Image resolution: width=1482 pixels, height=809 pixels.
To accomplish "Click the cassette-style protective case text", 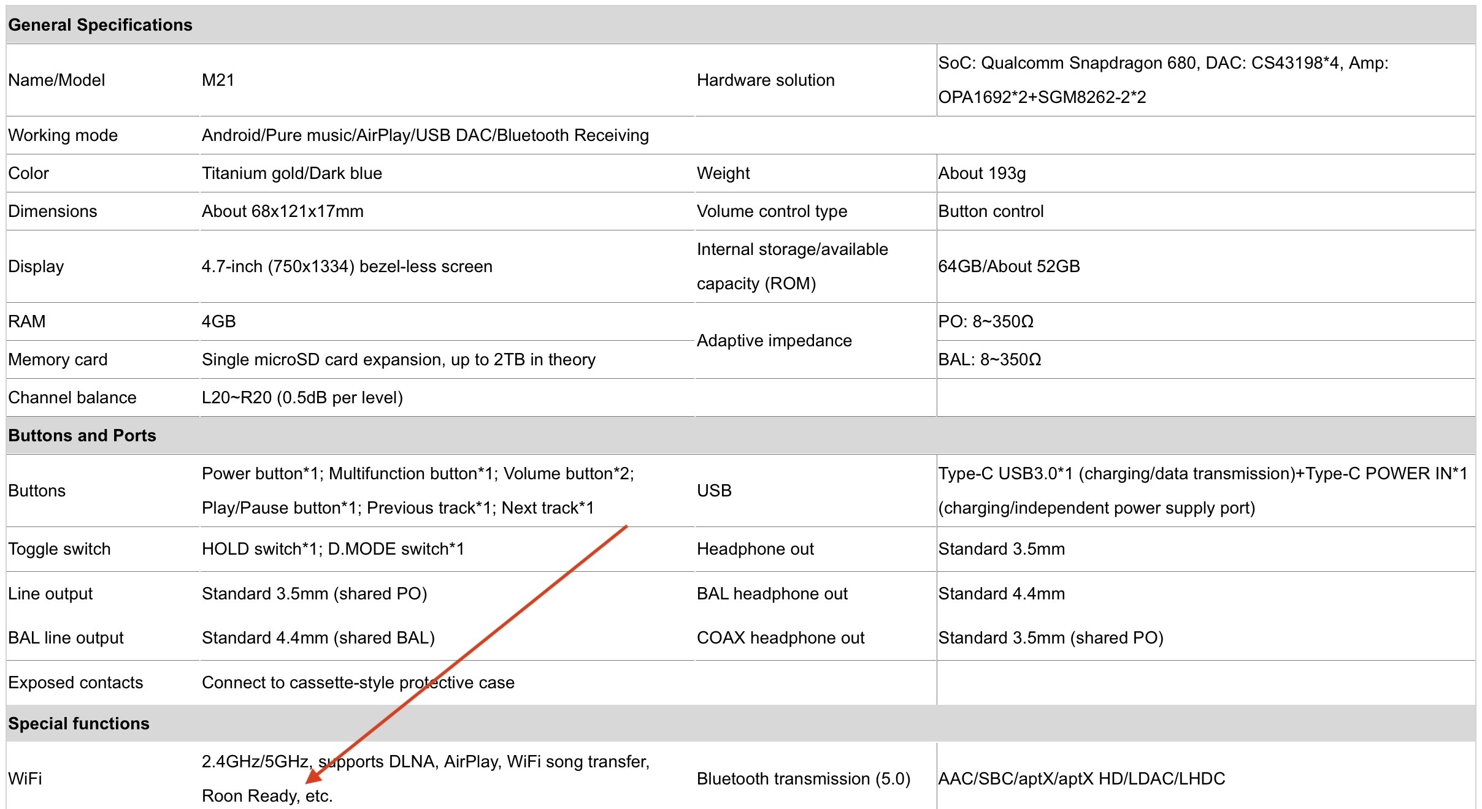I will tap(358, 683).
